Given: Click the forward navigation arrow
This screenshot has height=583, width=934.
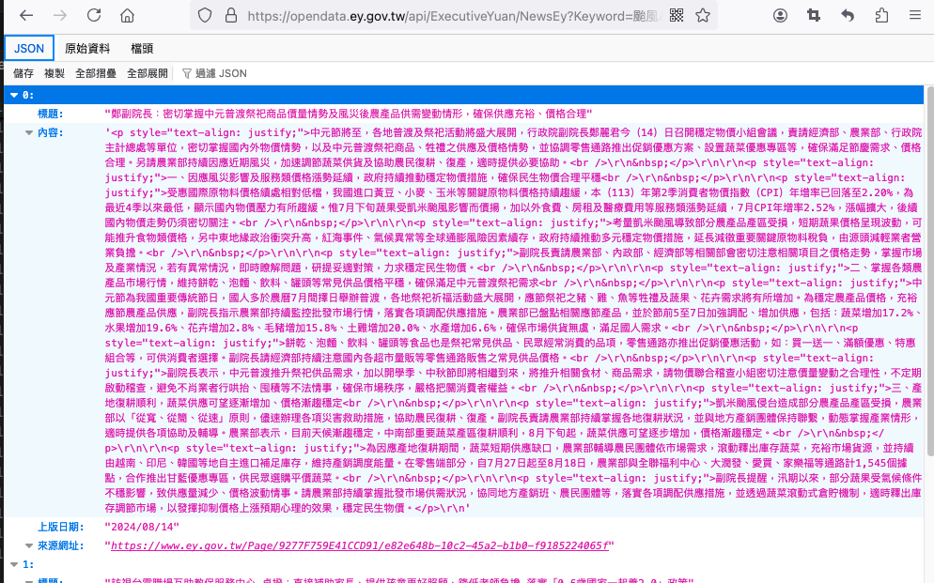Looking at the screenshot, I should 59,15.
